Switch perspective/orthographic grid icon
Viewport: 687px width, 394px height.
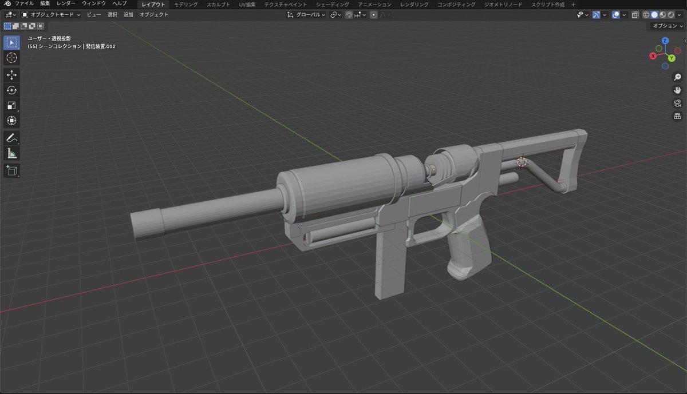click(677, 116)
